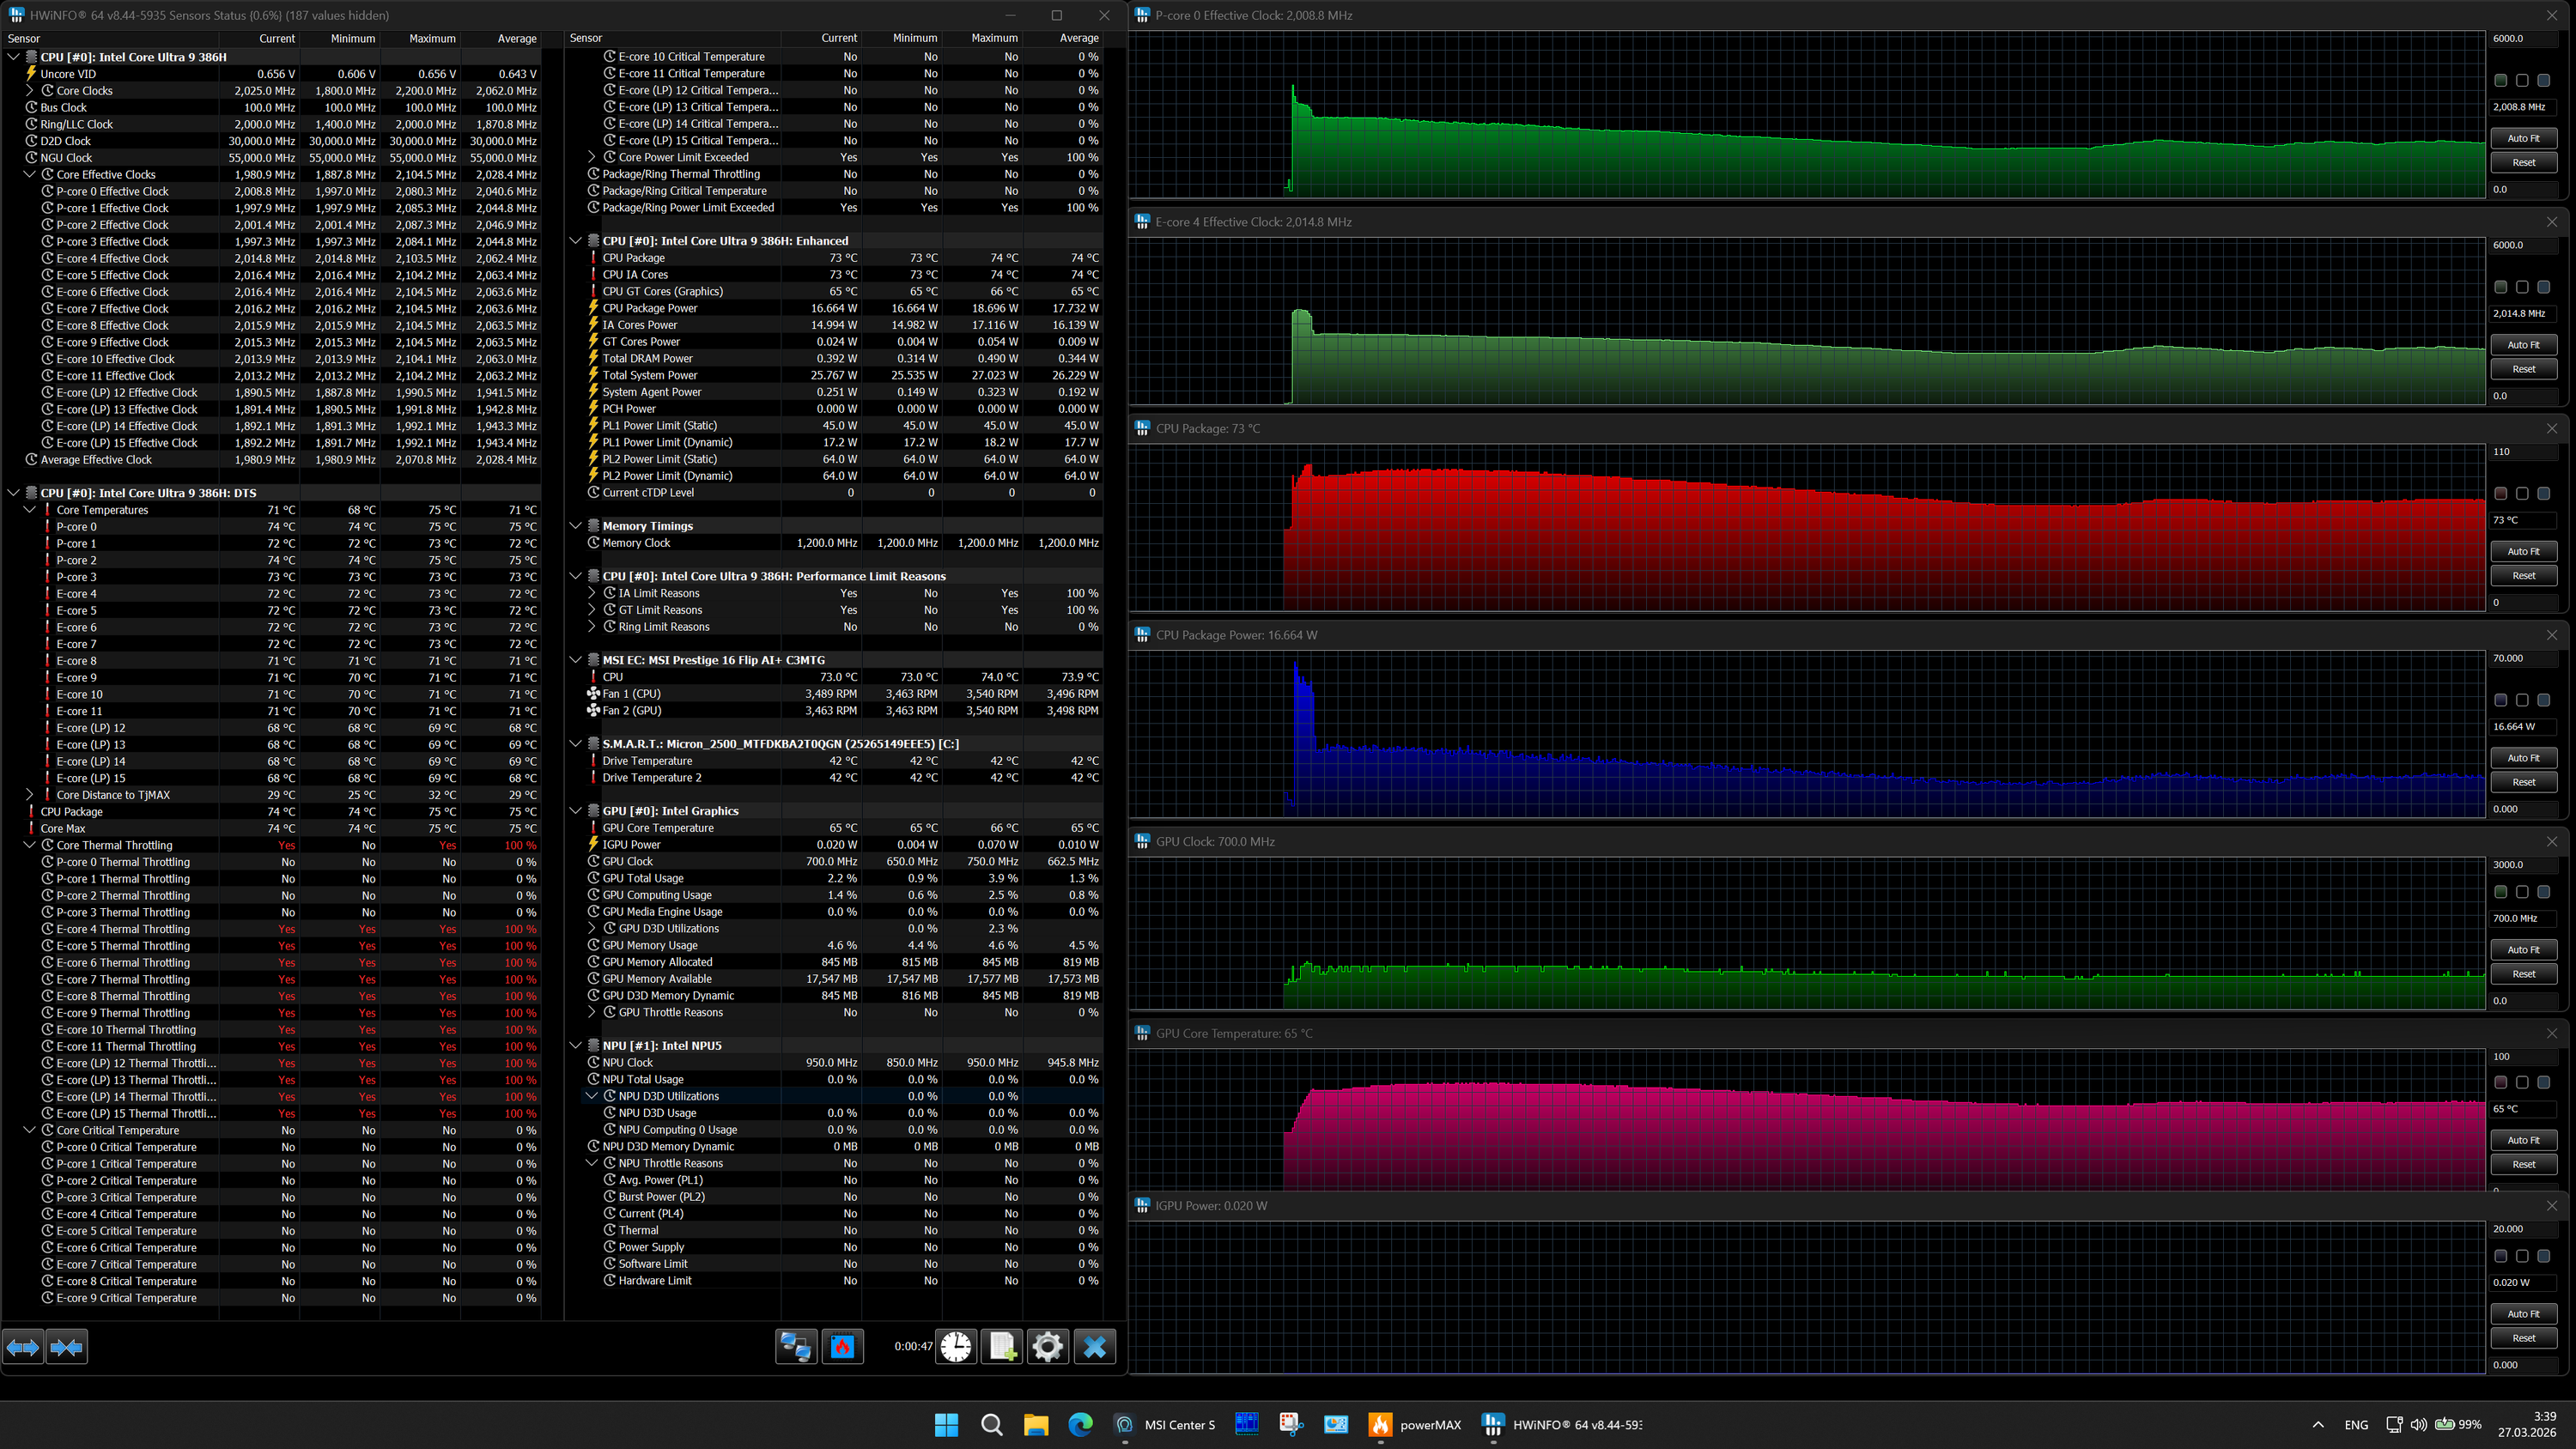Open the remote network monitoring icon
Image resolution: width=2576 pixels, height=1449 pixels.
point(796,1347)
